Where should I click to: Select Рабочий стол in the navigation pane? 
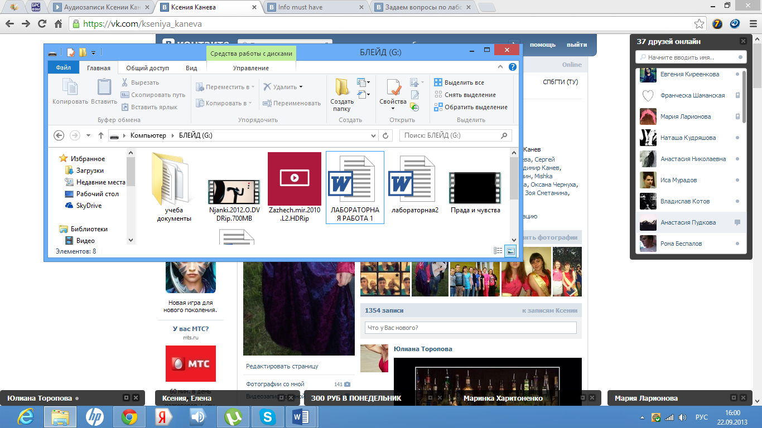point(92,194)
